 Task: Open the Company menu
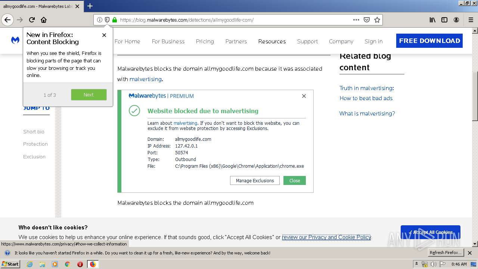(341, 41)
